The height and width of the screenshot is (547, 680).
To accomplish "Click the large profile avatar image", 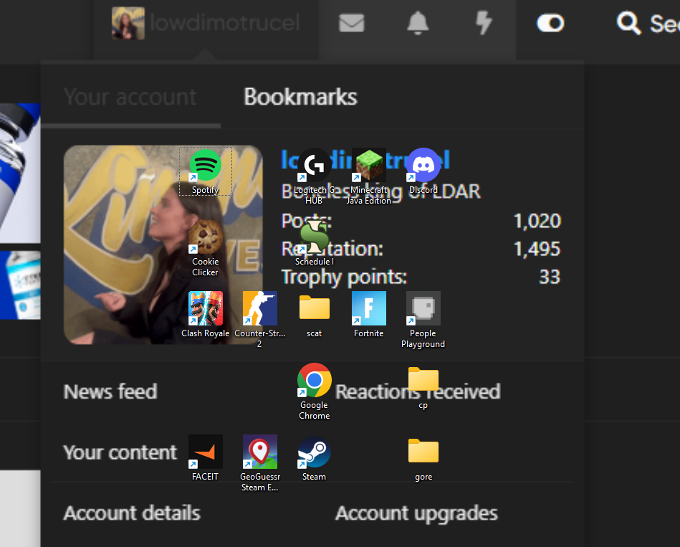I will pos(163,244).
